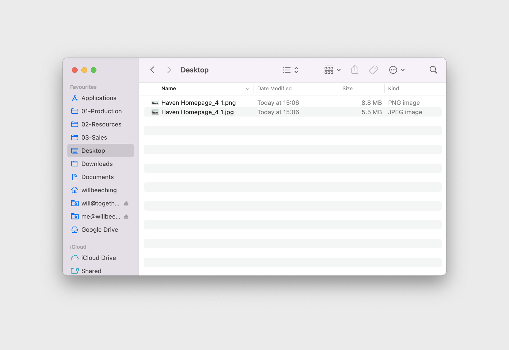Sort by Date Modified column

(274, 89)
